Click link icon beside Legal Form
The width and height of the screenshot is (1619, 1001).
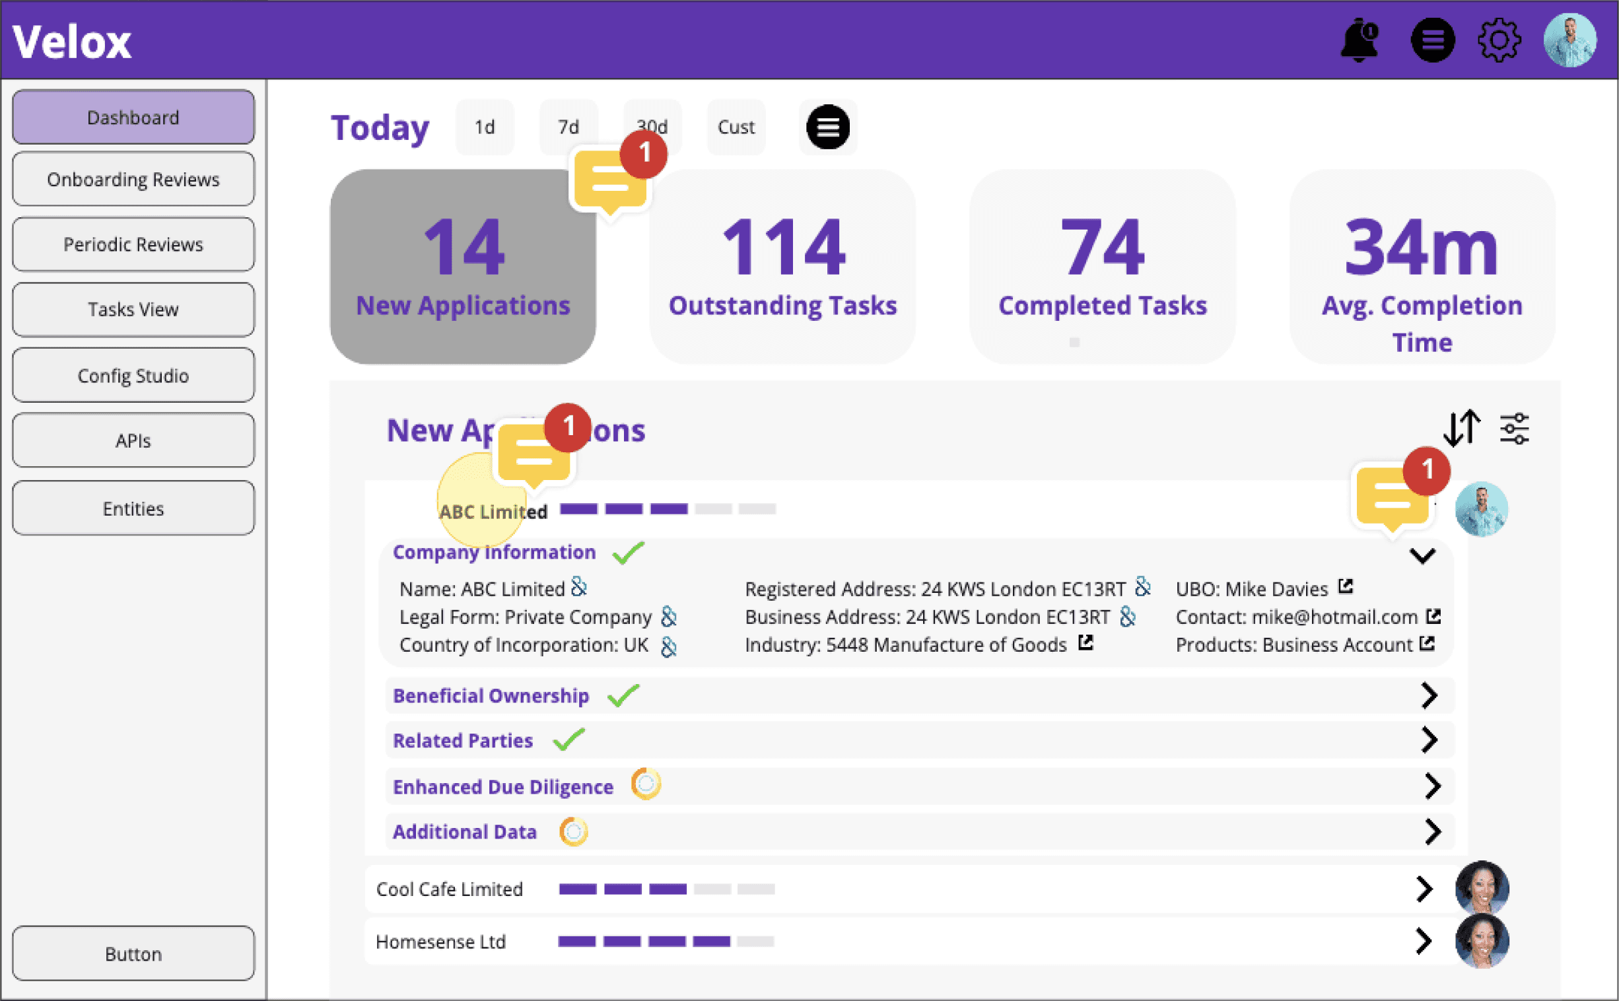pyautogui.click(x=668, y=616)
